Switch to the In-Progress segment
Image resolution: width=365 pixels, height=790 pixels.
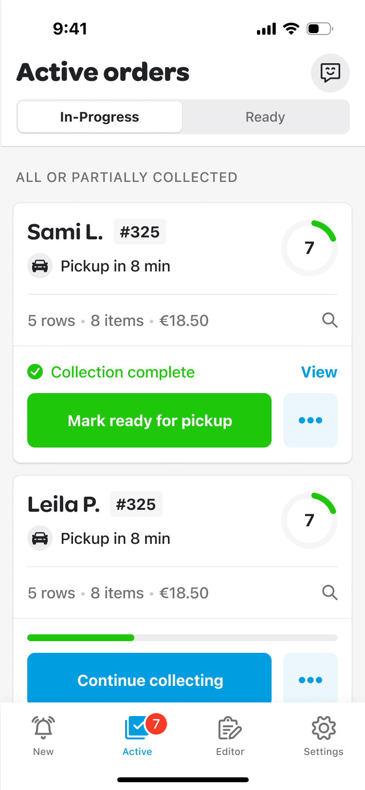[100, 117]
